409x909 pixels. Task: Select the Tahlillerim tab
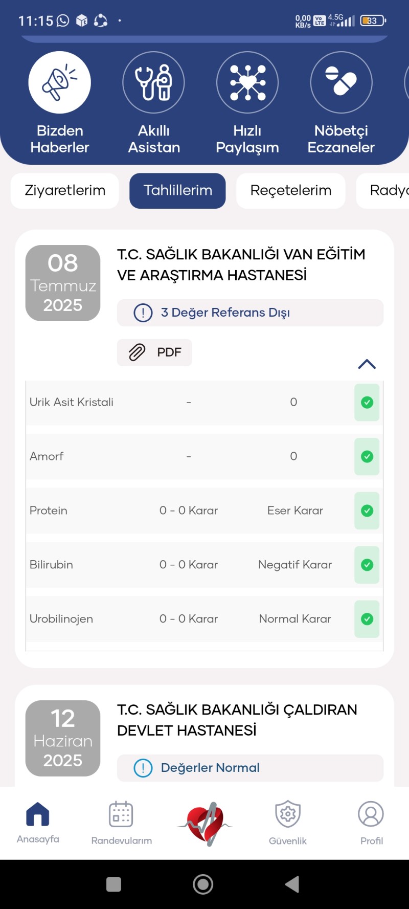pyautogui.click(x=177, y=191)
